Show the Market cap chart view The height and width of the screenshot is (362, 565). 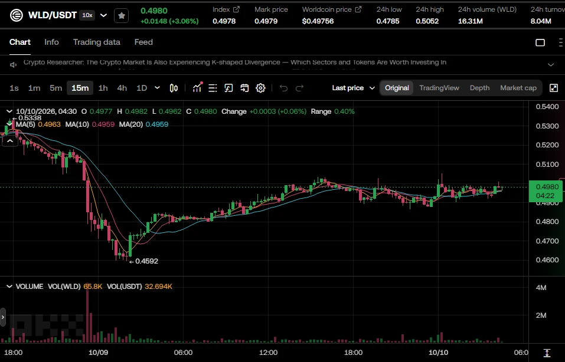click(x=518, y=88)
